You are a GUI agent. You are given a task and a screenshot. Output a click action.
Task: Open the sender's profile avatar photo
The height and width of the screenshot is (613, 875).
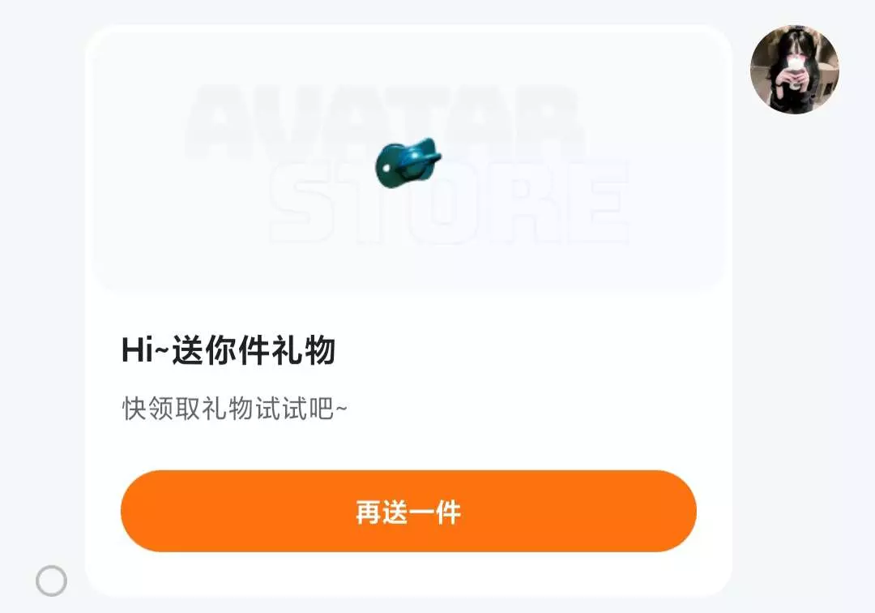click(x=795, y=69)
